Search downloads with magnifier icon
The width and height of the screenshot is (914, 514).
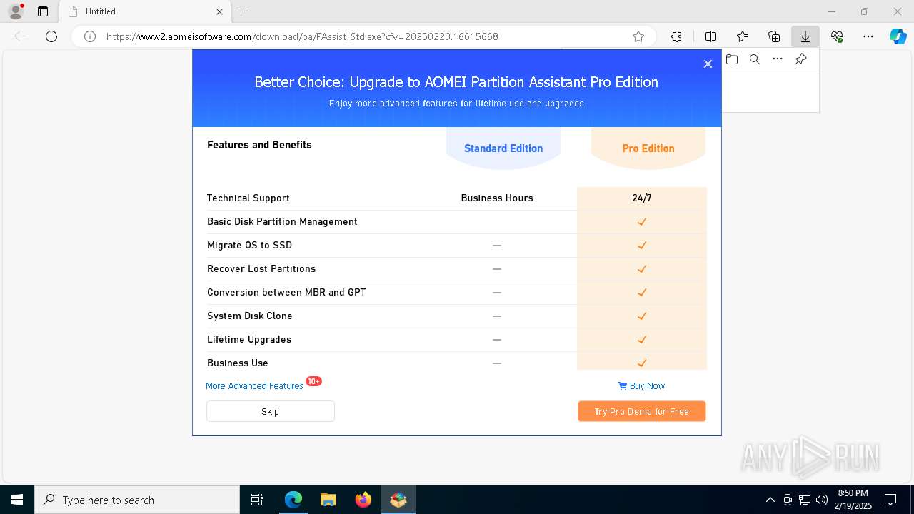coord(755,59)
